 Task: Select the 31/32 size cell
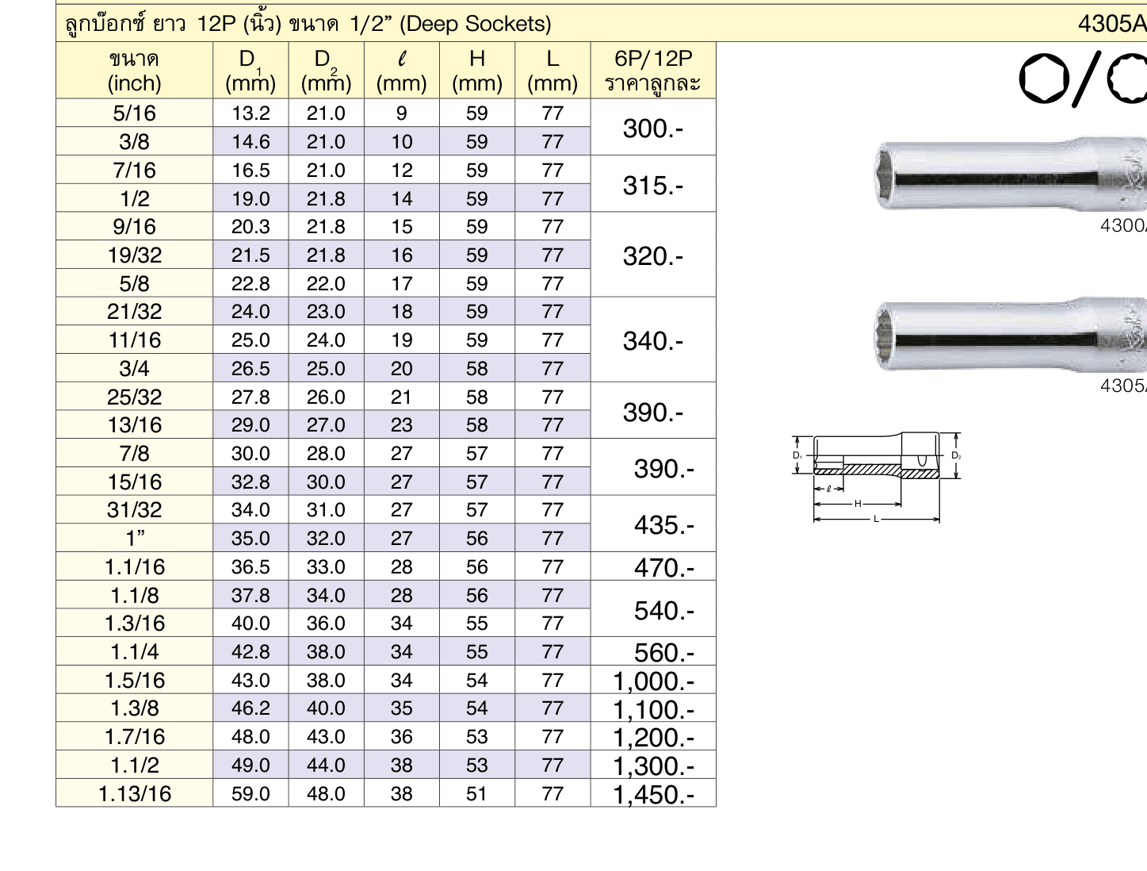[x=135, y=510]
